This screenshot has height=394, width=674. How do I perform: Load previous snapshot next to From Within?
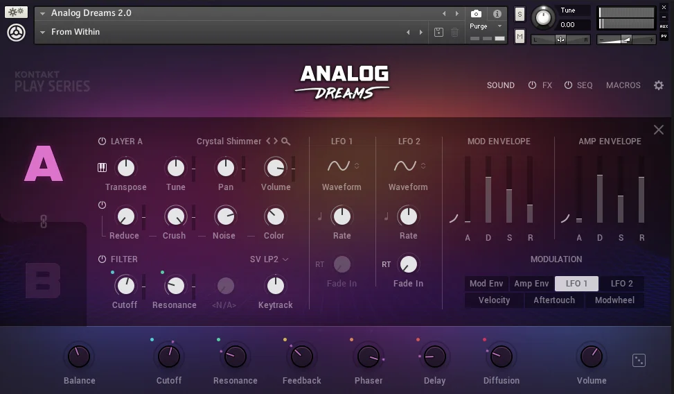click(x=408, y=33)
